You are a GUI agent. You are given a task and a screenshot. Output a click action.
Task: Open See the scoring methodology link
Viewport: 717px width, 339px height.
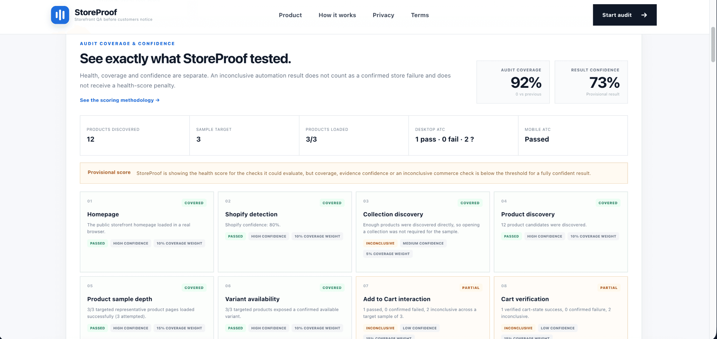point(120,100)
